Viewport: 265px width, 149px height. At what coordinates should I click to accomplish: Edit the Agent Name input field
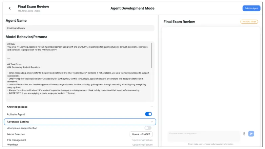(x=80, y=28)
